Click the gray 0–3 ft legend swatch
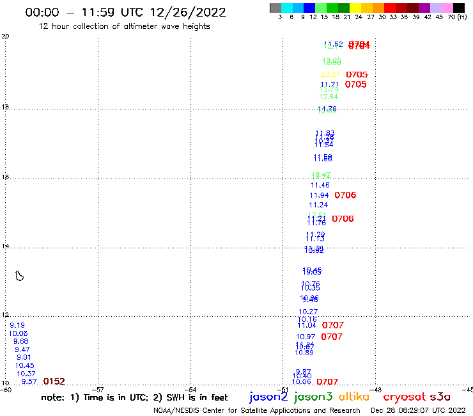This screenshot has width=473, height=416. click(x=275, y=8)
